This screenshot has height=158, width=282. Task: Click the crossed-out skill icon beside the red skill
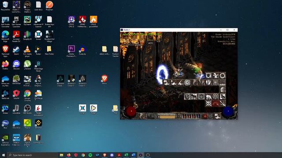[208, 104]
